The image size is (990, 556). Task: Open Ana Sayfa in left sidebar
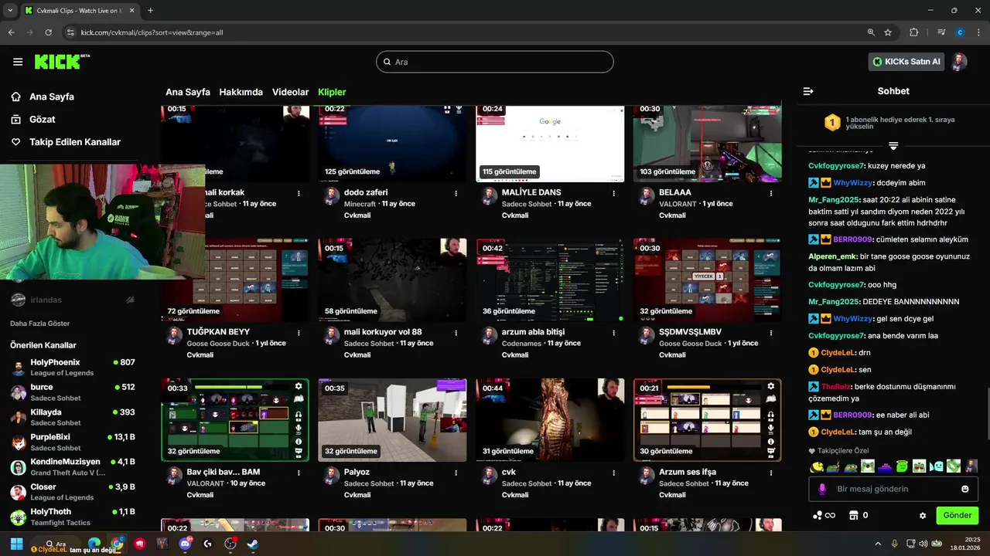[x=52, y=97]
